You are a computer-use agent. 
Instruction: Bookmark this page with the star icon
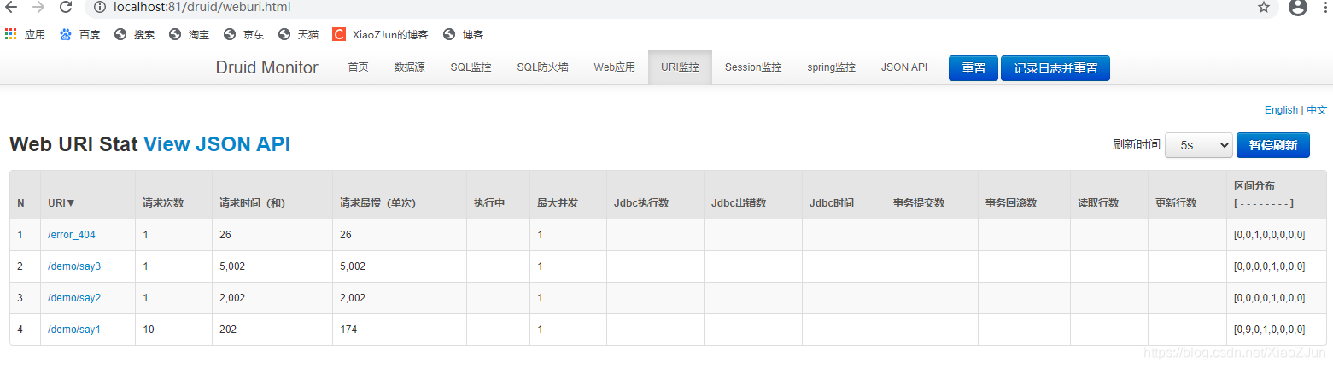click(x=1264, y=8)
